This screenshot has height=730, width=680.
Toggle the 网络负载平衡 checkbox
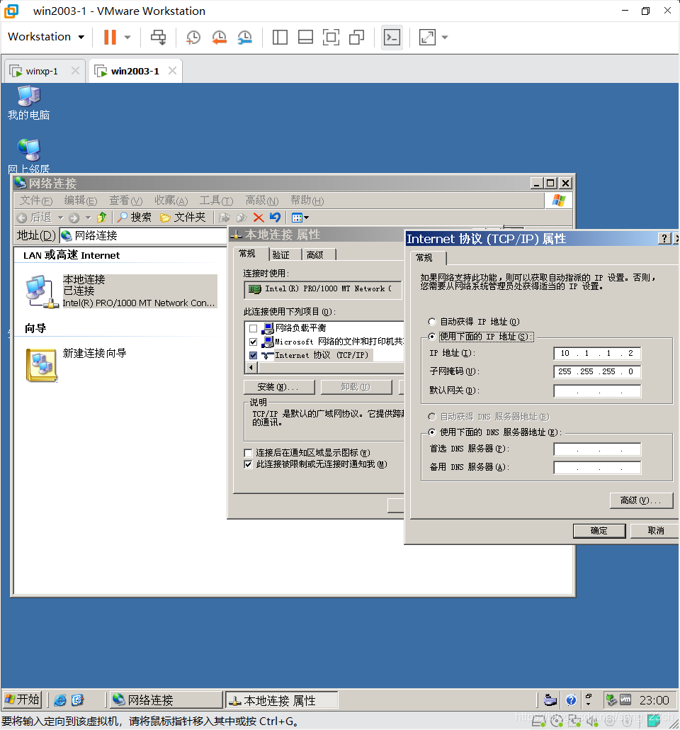tap(253, 329)
